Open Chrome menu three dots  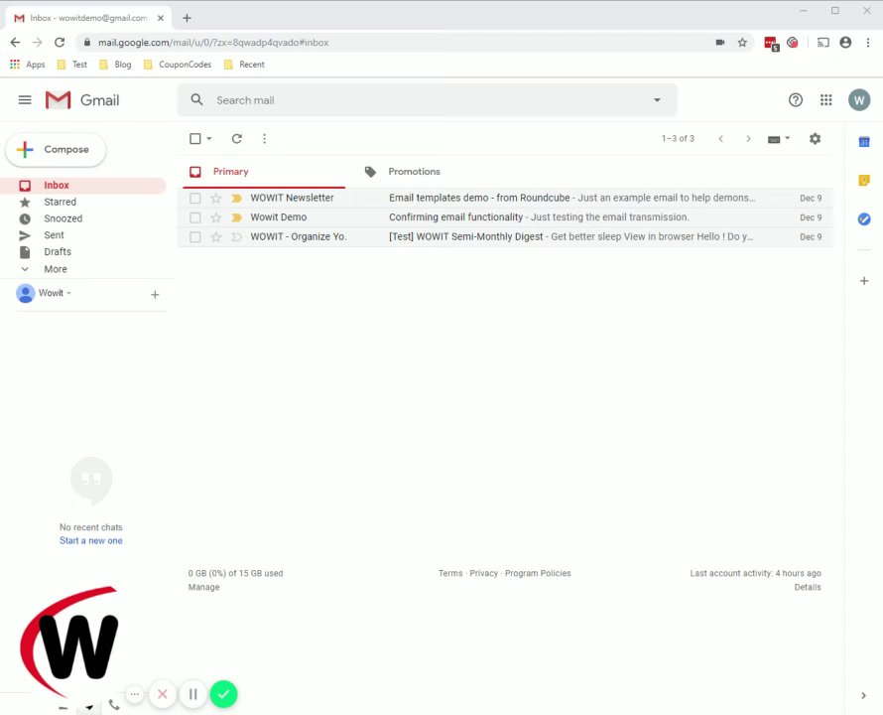tap(868, 43)
